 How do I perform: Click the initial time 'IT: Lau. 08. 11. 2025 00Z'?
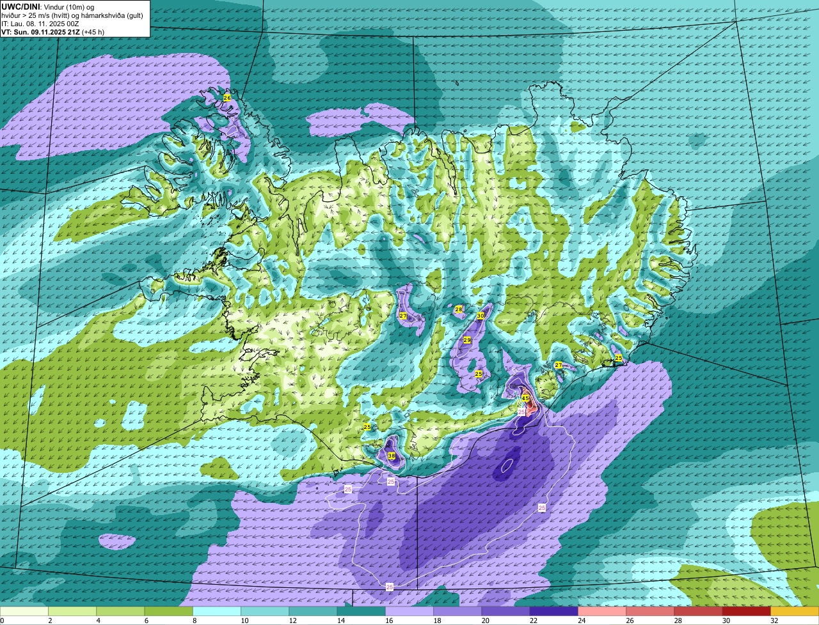click(x=41, y=23)
